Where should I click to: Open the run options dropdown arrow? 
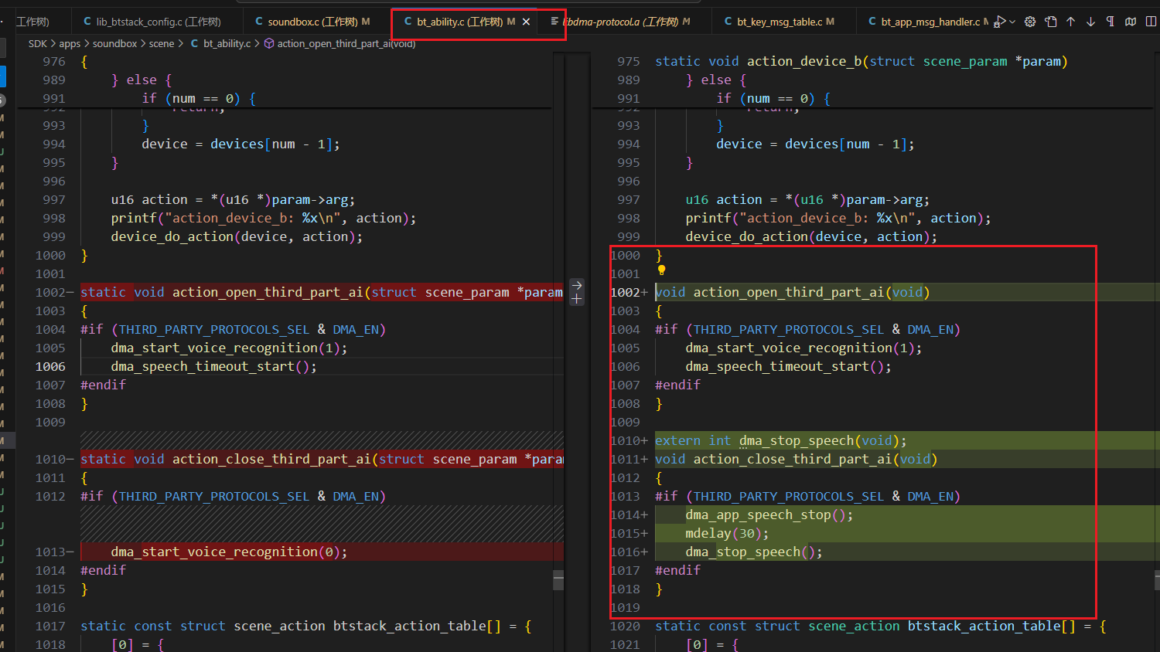(x=1012, y=22)
